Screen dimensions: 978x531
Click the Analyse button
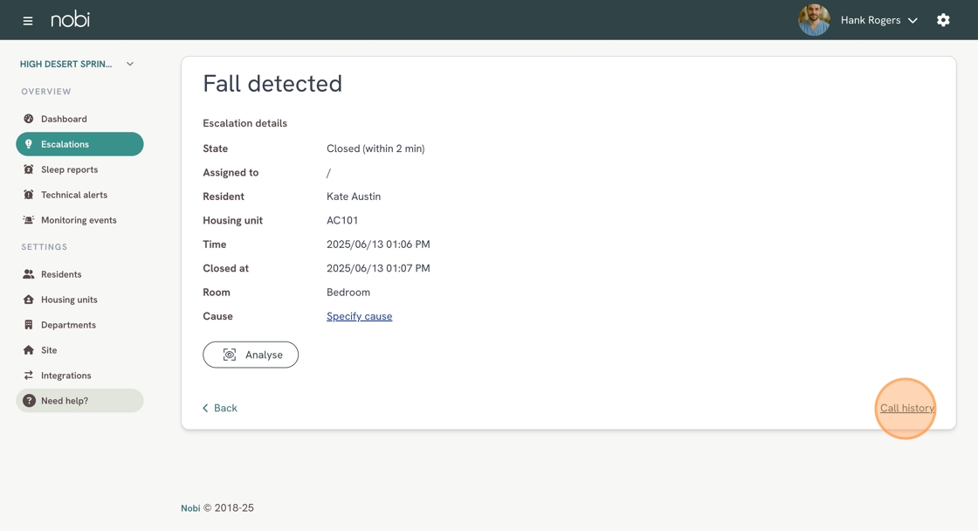tap(251, 355)
